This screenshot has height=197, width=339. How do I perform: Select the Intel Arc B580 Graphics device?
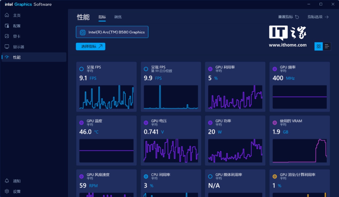[x=112, y=32]
